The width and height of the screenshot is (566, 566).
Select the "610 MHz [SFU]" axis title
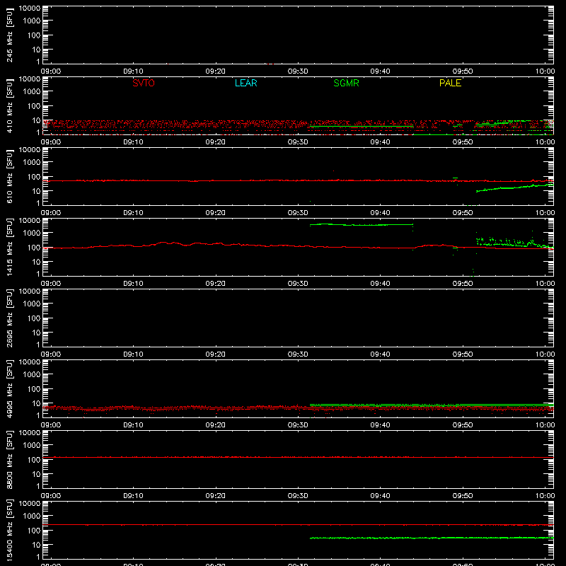(x=9, y=176)
